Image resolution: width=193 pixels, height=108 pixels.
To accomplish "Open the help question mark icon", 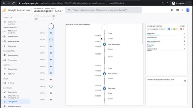I will (178, 10).
